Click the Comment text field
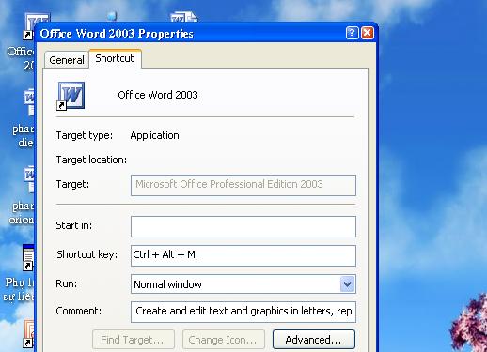Screen dimensions: 487x352 (243, 312)
